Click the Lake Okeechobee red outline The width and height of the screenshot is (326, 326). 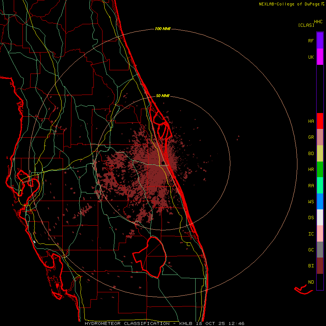(150, 258)
